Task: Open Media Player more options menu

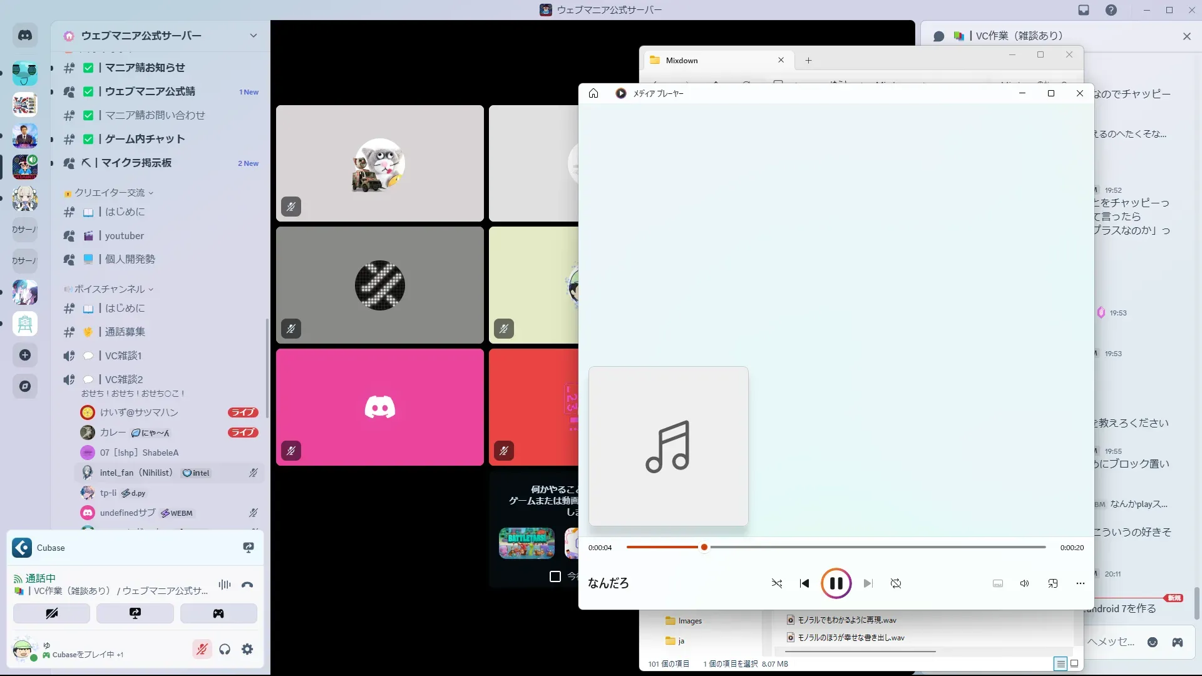Action: tap(1080, 583)
